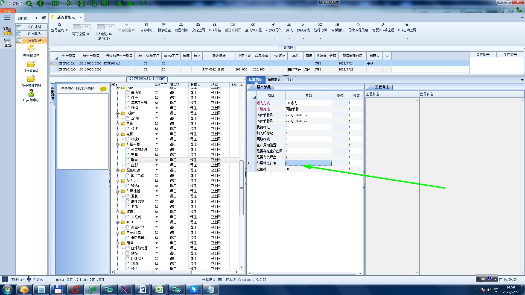Select 数据管理 in the component sidebar
This screenshot has width=525, height=295.
(34, 40)
